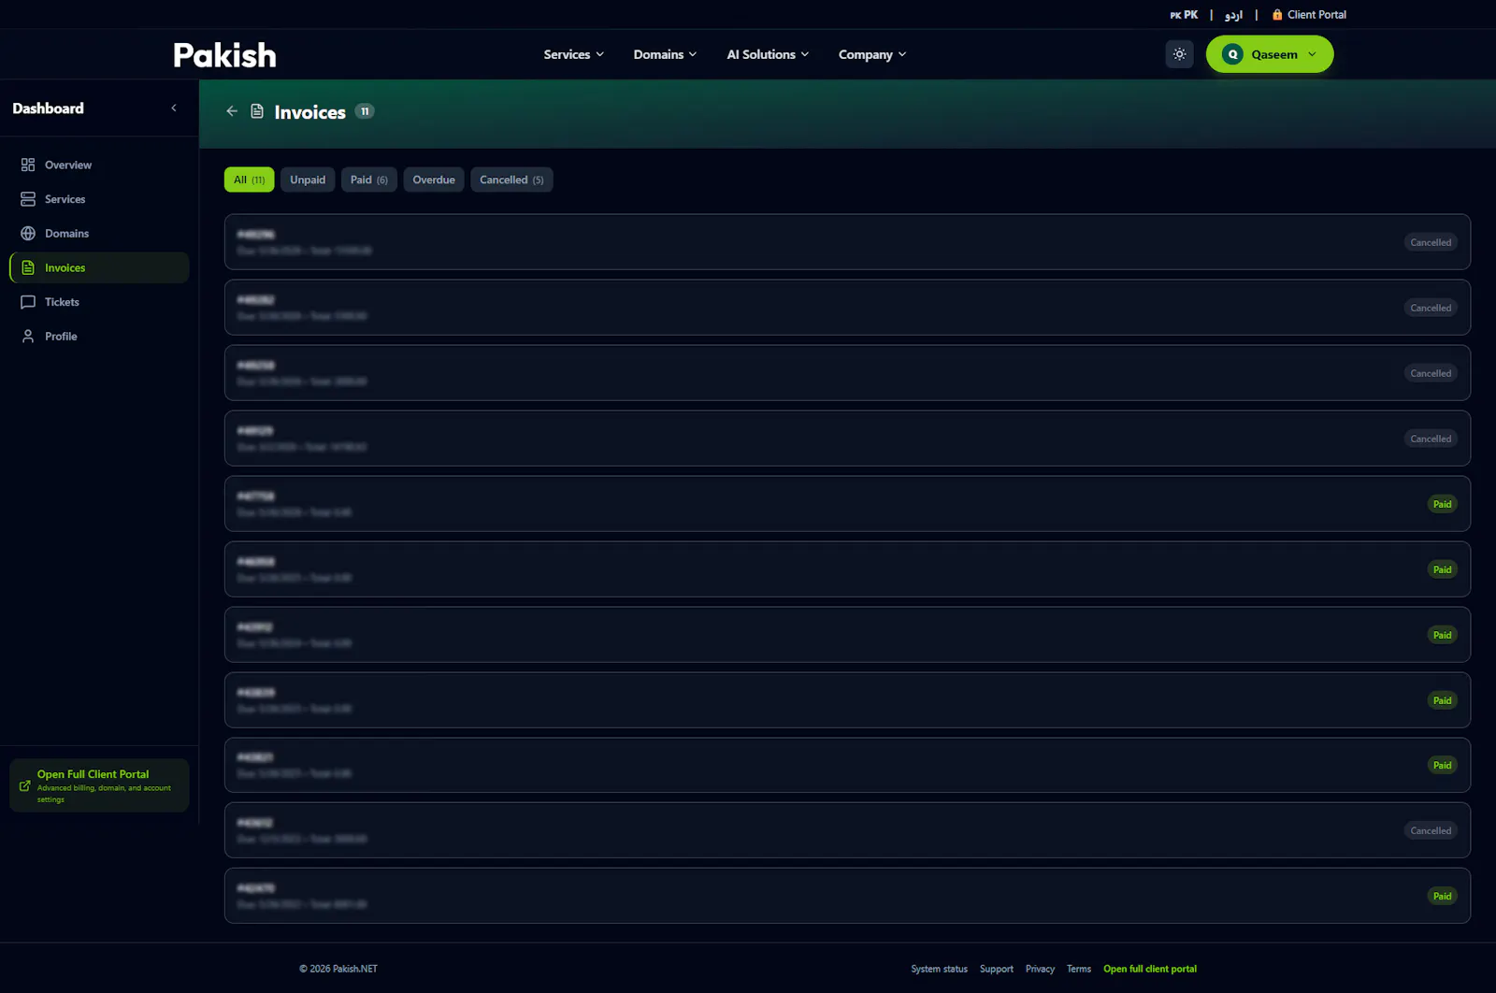Click the Dashboard heading

pyautogui.click(x=48, y=108)
